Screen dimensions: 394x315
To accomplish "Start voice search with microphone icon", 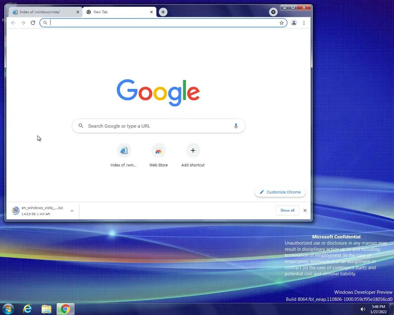I will (236, 126).
